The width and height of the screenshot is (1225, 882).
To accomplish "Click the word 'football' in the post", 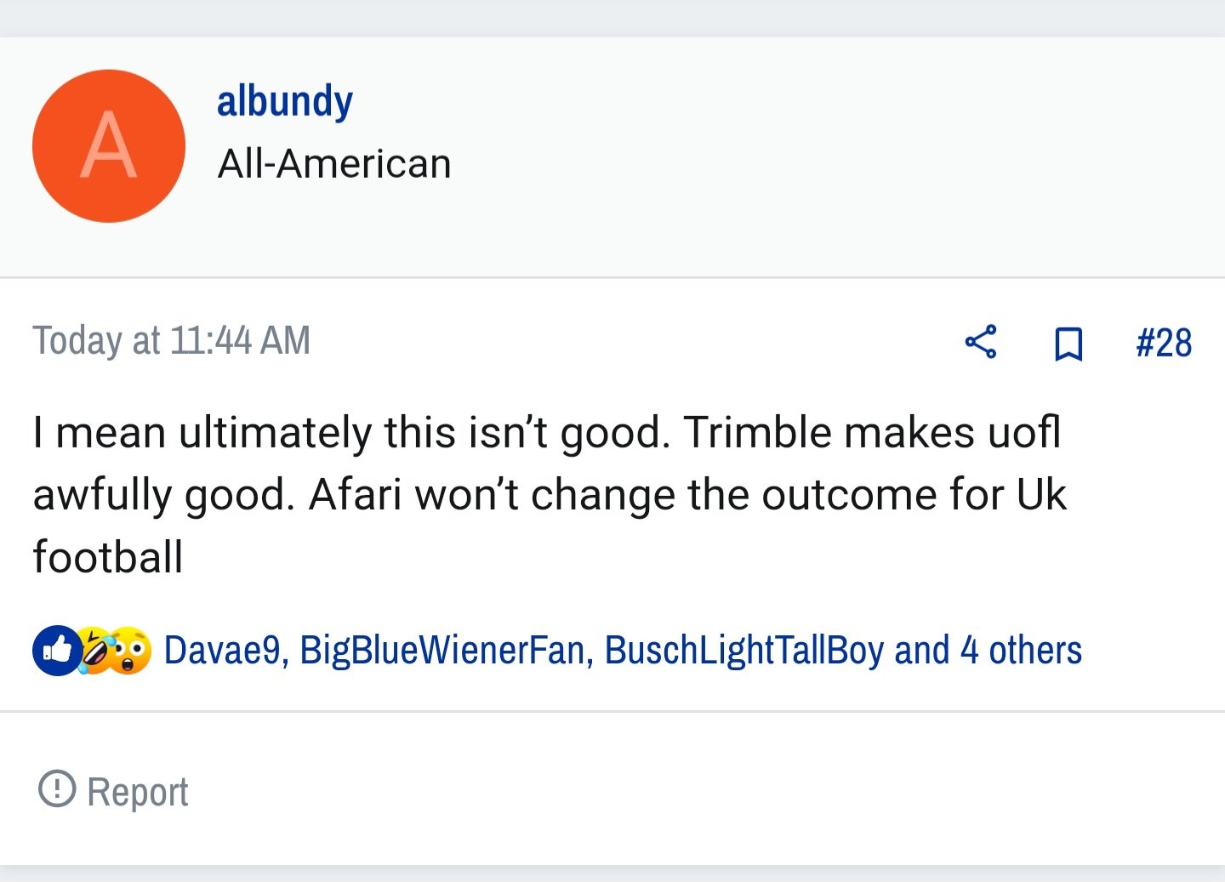I will coord(108,557).
